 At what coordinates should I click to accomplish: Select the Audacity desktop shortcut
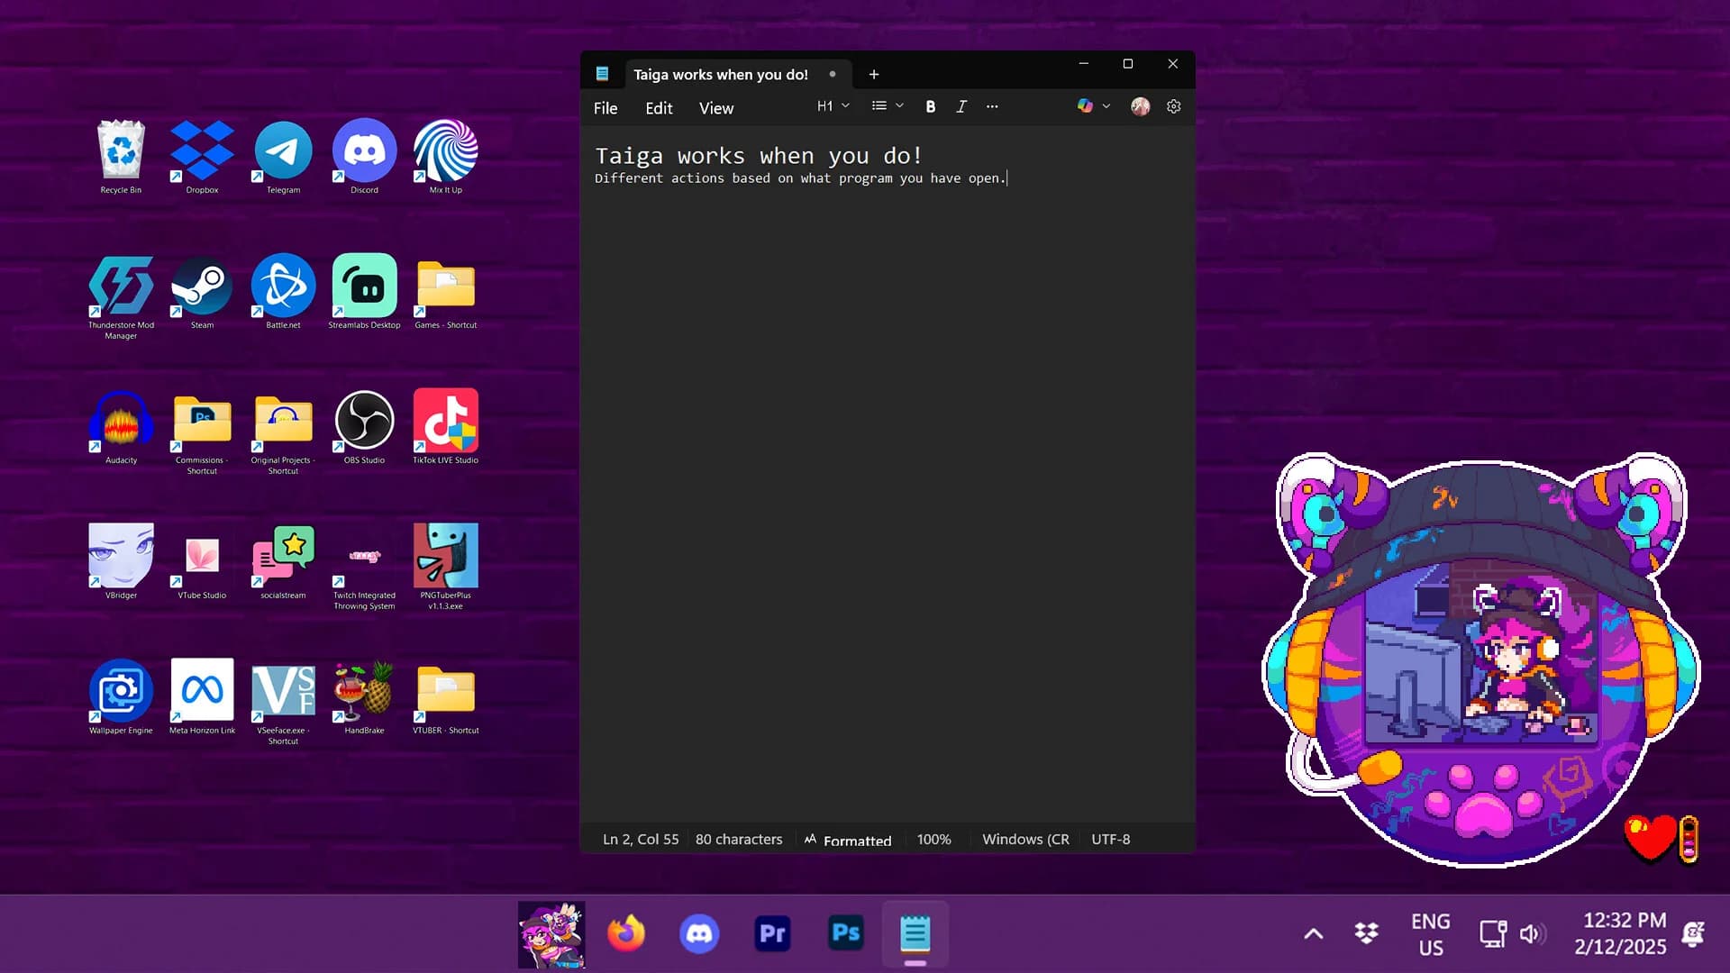click(x=121, y=427)
